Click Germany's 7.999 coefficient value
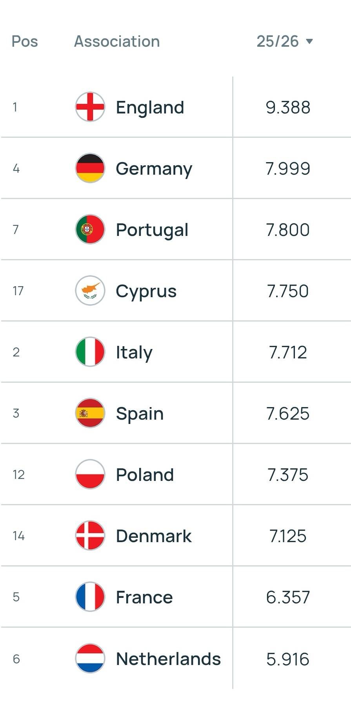 point(288,168)
